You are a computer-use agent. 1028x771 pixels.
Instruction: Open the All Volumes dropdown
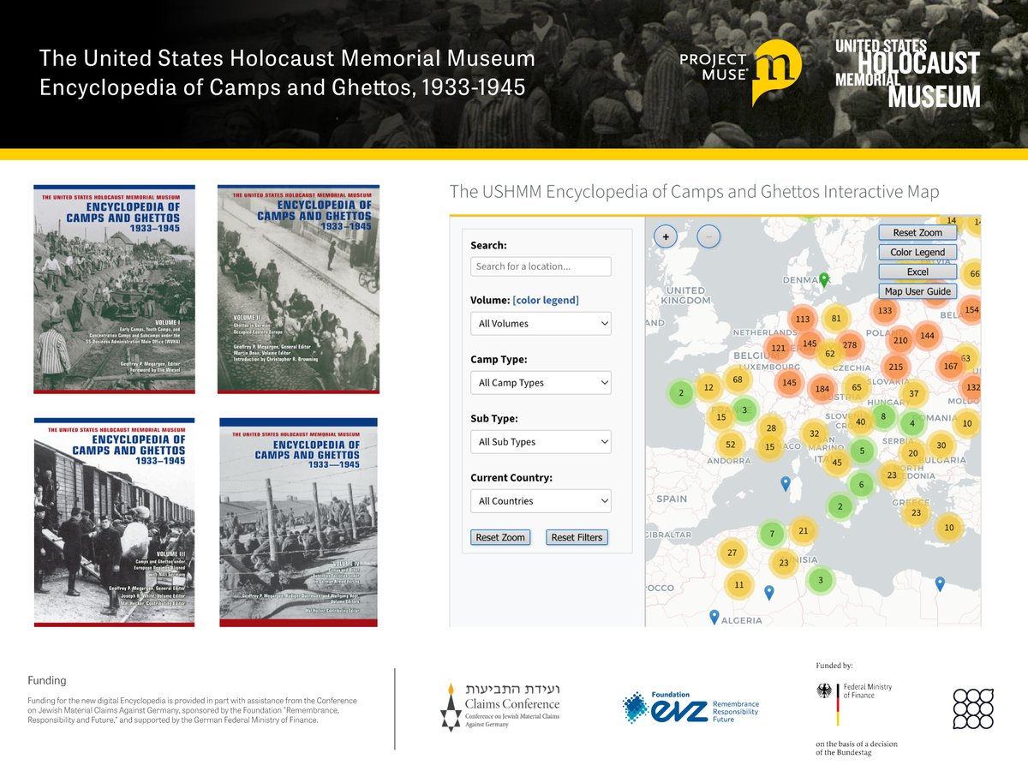click(x=541, y=324)
